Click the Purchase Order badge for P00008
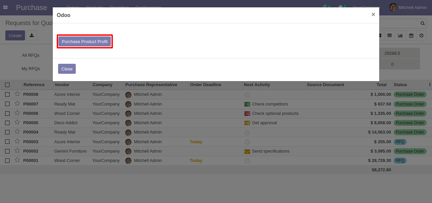The height and width of the screenshot is (203, 432). pyautogui.click(x=410, y=94)
